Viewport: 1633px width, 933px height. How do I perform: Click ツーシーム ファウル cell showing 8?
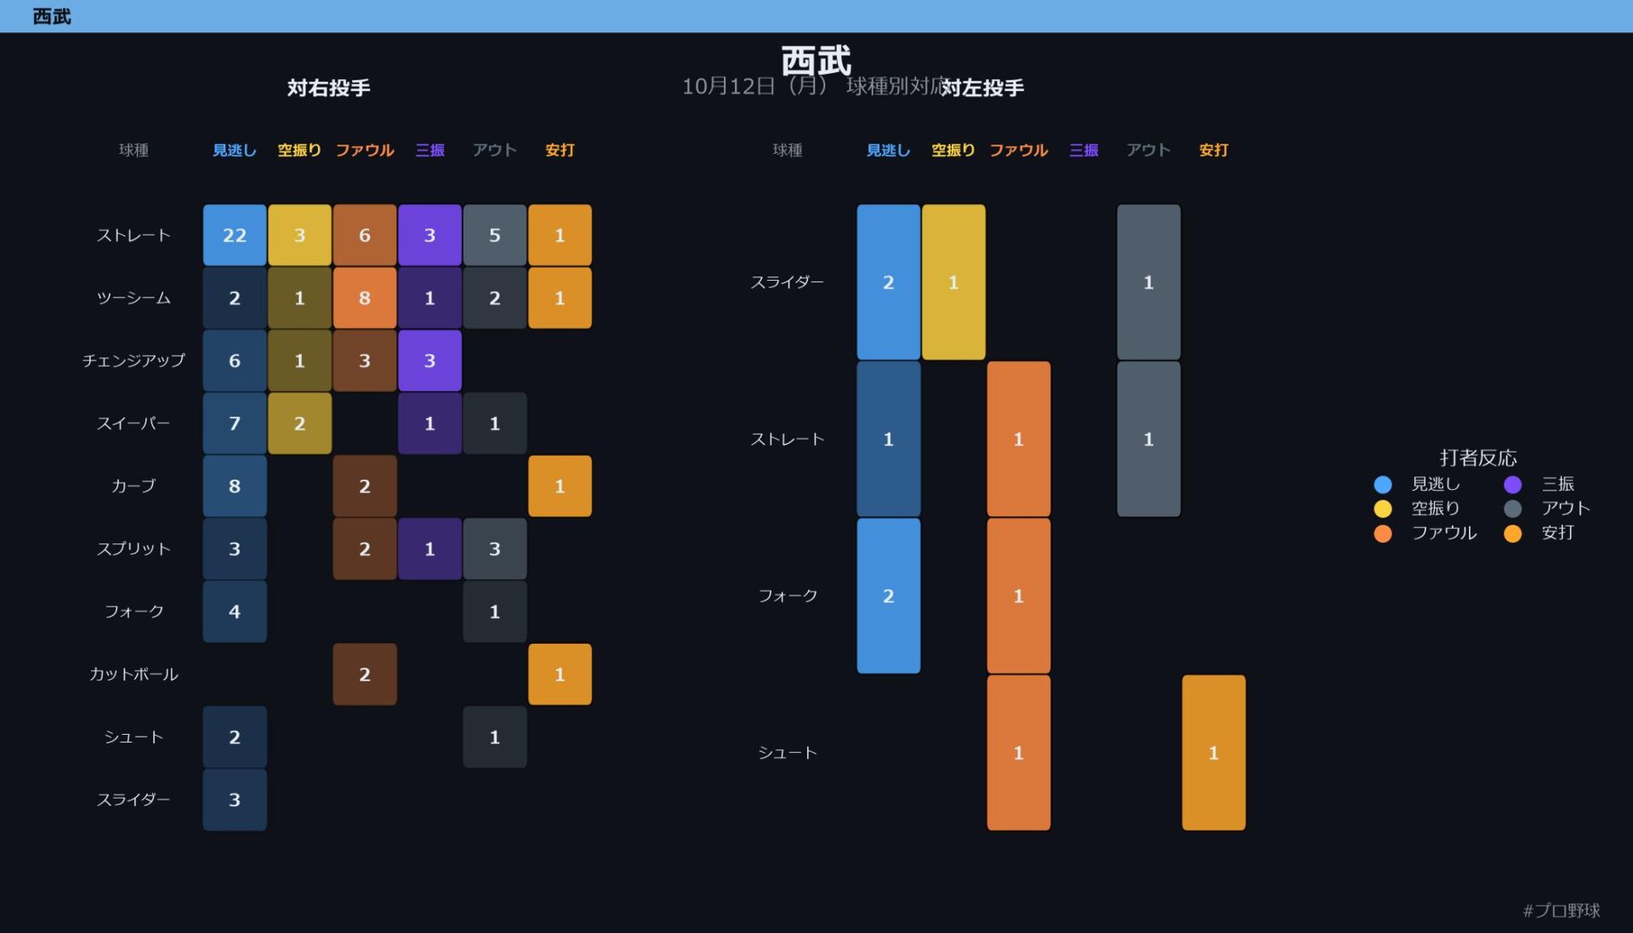click(x=365, y=298)
